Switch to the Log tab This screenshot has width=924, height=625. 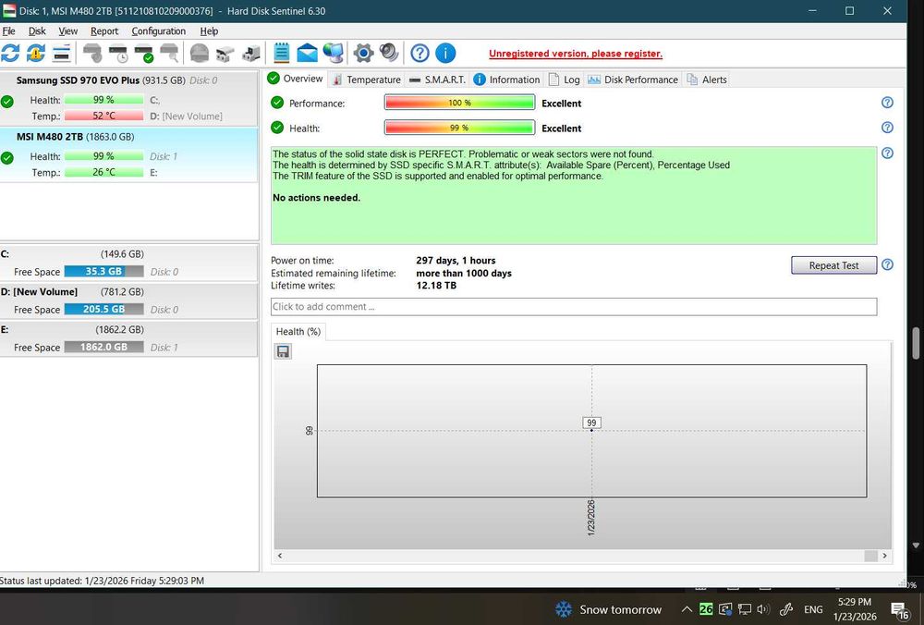pos(564,80)
